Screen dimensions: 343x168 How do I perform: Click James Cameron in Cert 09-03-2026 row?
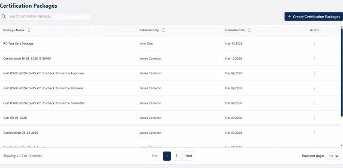point(150,118)
